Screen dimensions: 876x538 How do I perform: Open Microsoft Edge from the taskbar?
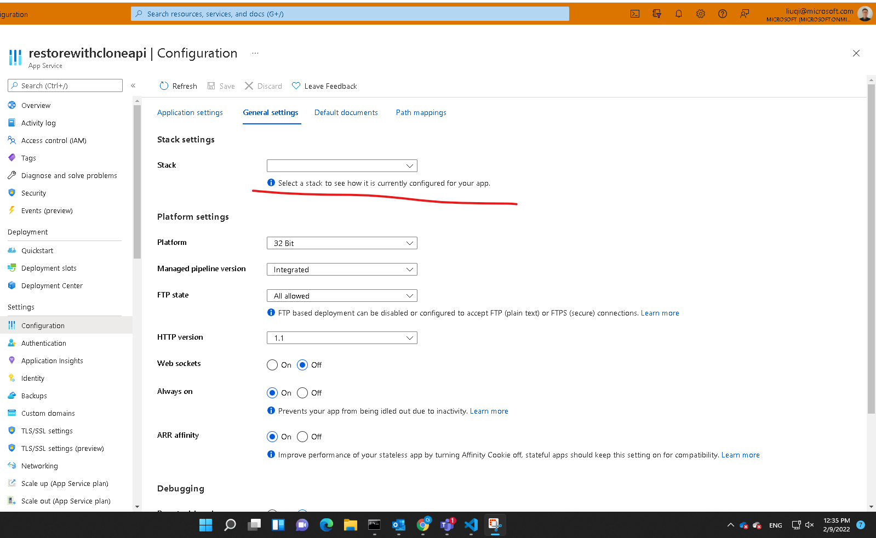[327, 525]
